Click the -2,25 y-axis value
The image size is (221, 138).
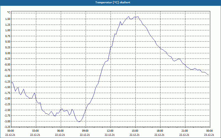[7, 104]
